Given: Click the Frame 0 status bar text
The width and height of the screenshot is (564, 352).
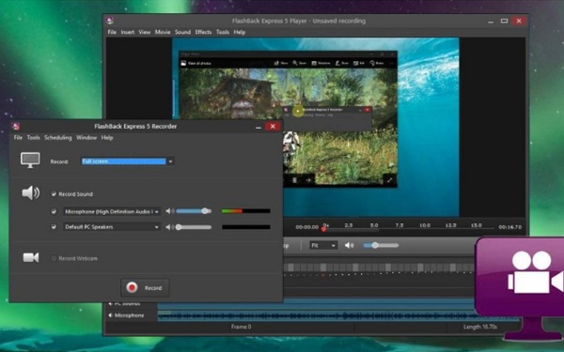Looking at the screenshot, I should pos(241,327).
